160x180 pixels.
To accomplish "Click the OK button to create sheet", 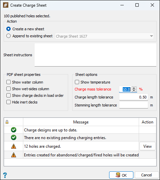I will [x=121, y=175].
